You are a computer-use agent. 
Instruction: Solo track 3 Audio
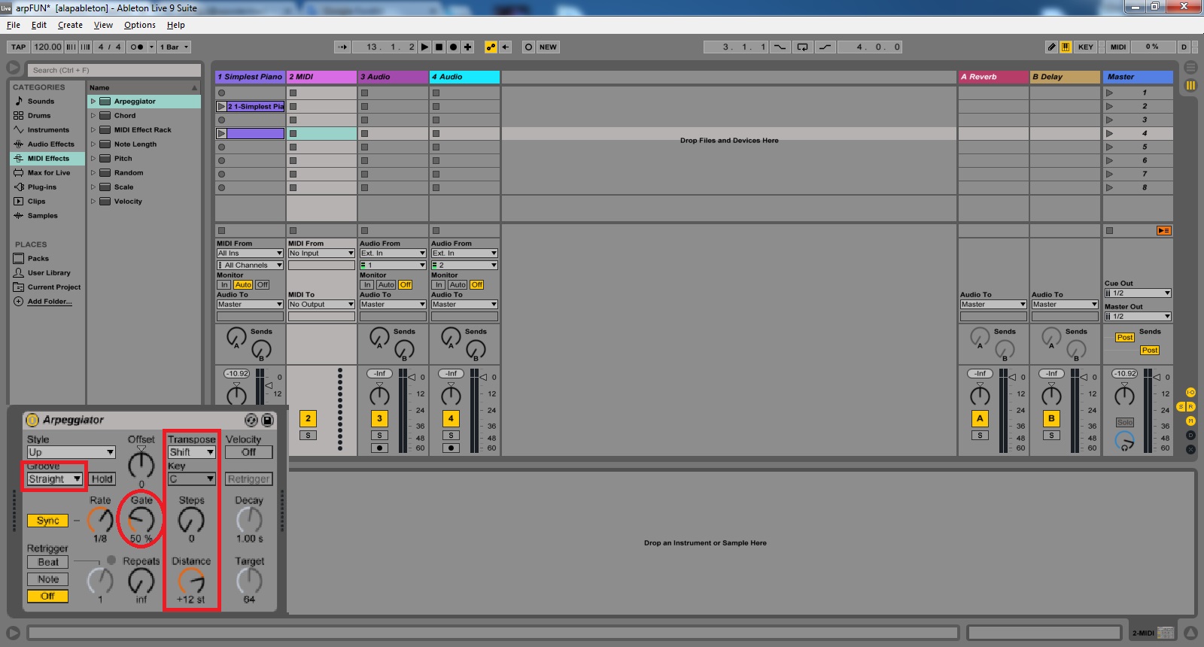click(379, 435)
